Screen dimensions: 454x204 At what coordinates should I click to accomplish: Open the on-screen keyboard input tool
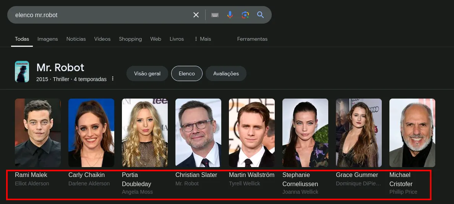215,15
